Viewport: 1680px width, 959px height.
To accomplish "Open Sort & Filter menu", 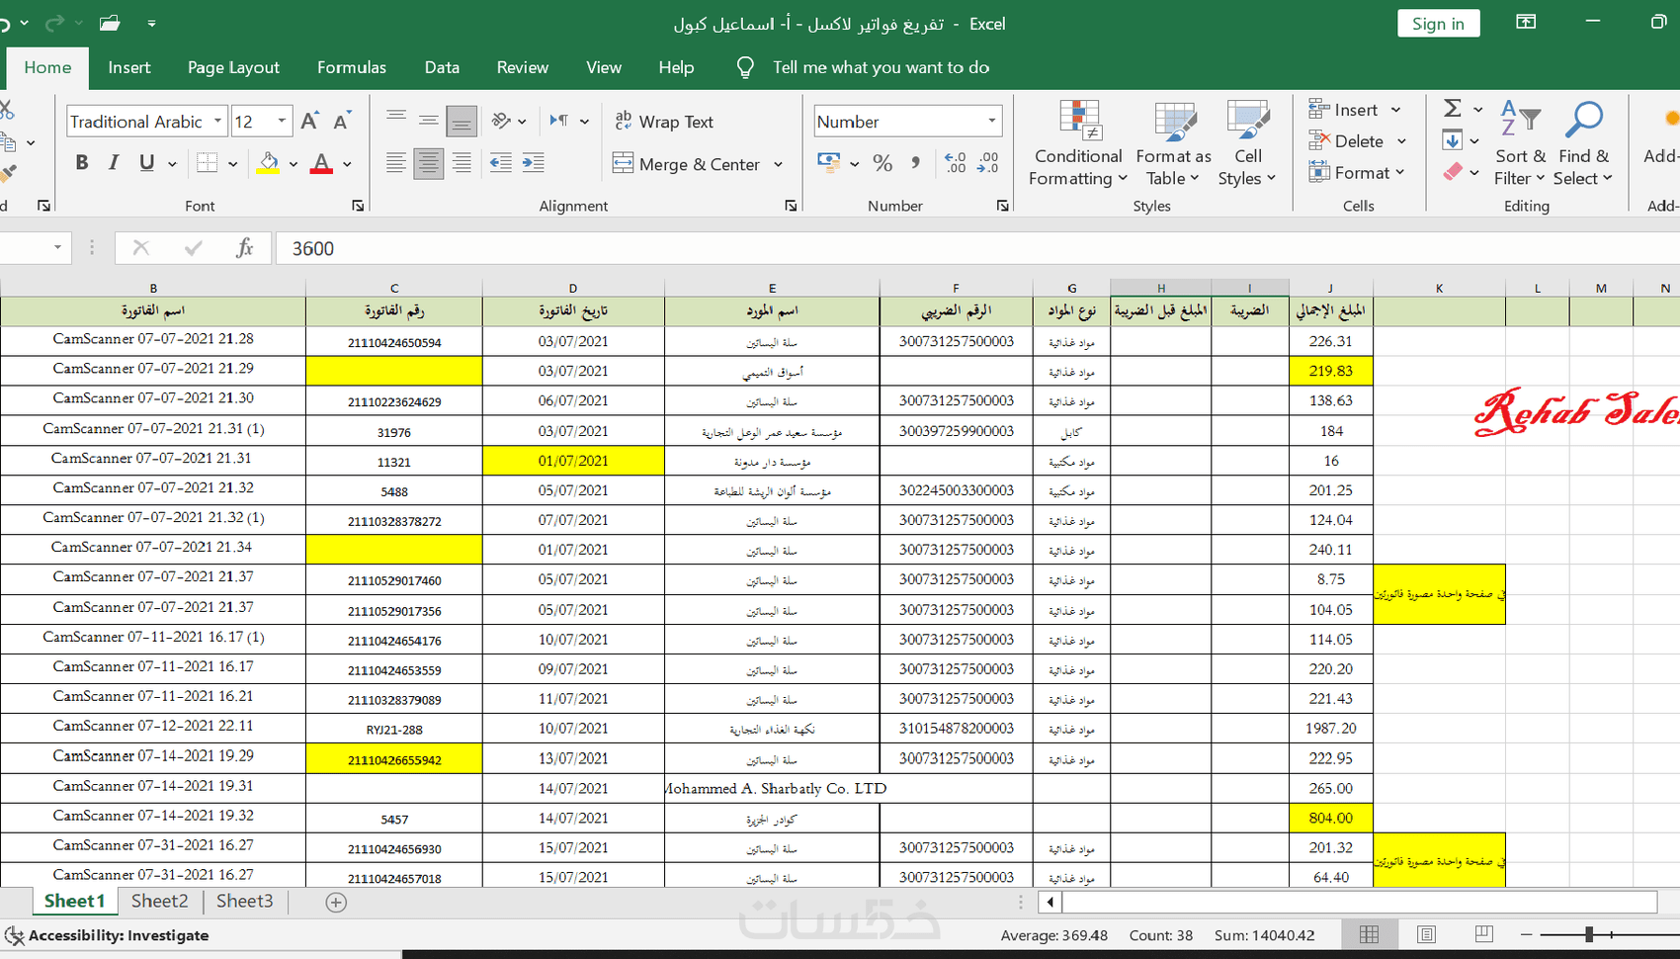I will (x=1520, y=143).
